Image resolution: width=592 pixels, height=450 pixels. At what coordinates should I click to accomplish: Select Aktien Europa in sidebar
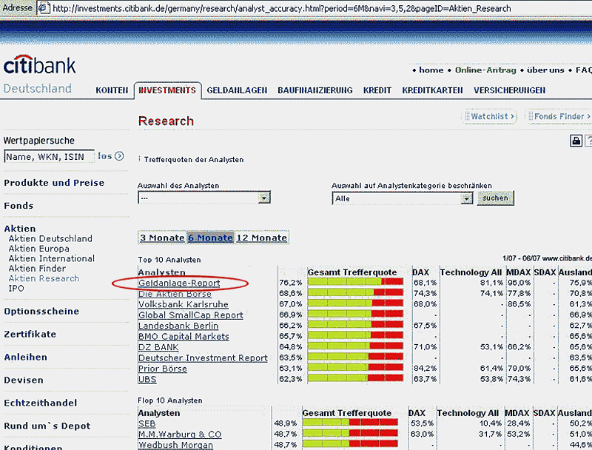point(39,249)
